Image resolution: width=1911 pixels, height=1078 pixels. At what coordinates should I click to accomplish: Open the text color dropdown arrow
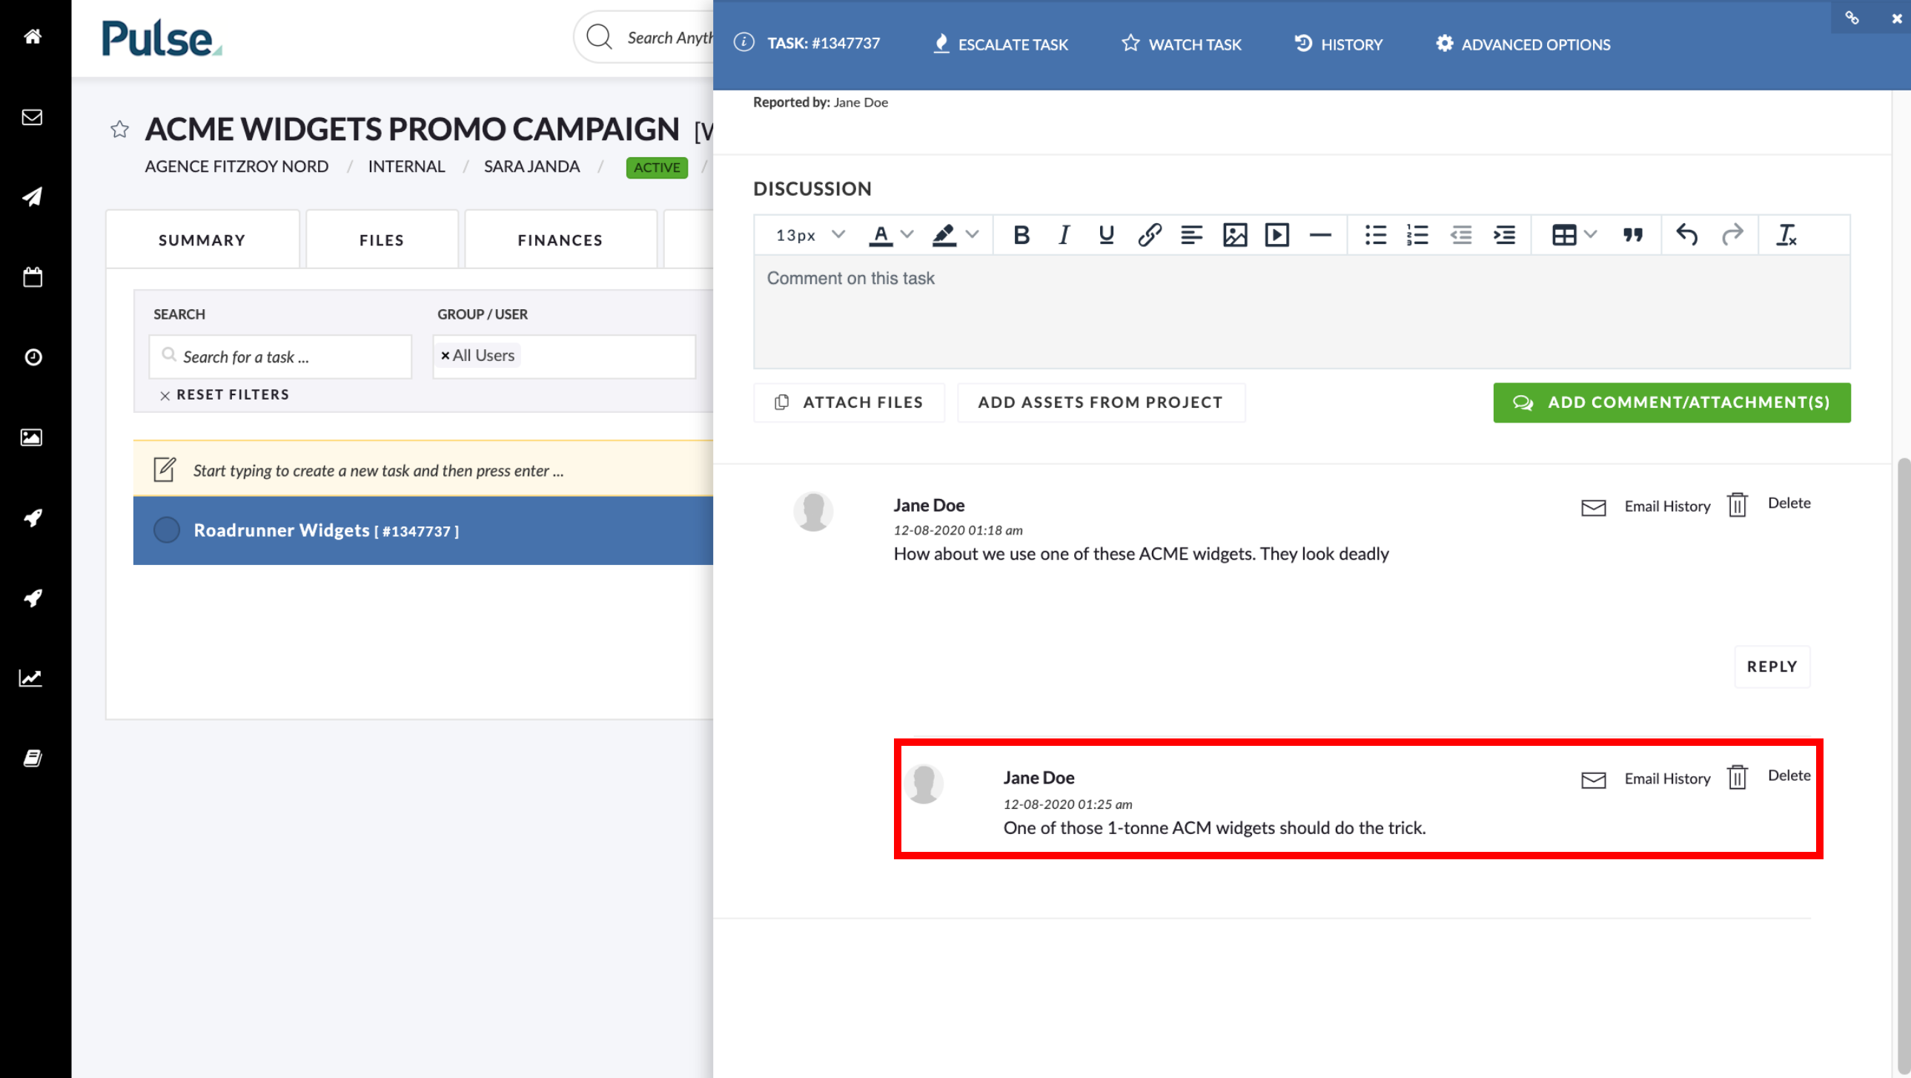[907, 235]
